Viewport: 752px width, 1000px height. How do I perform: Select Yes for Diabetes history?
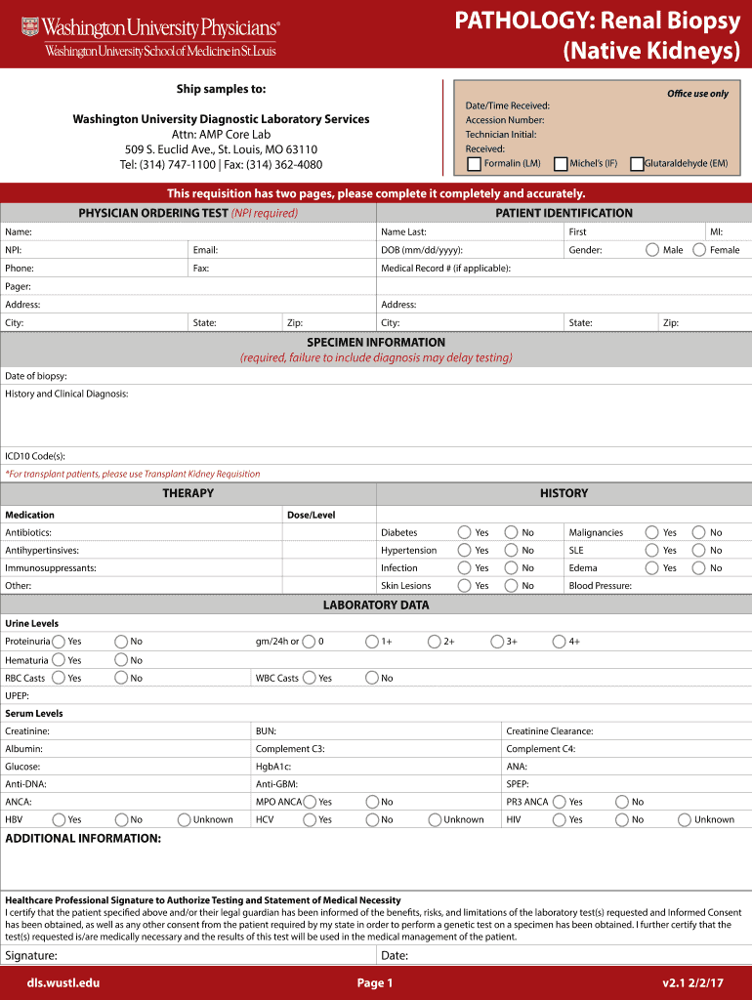point(465,532)
